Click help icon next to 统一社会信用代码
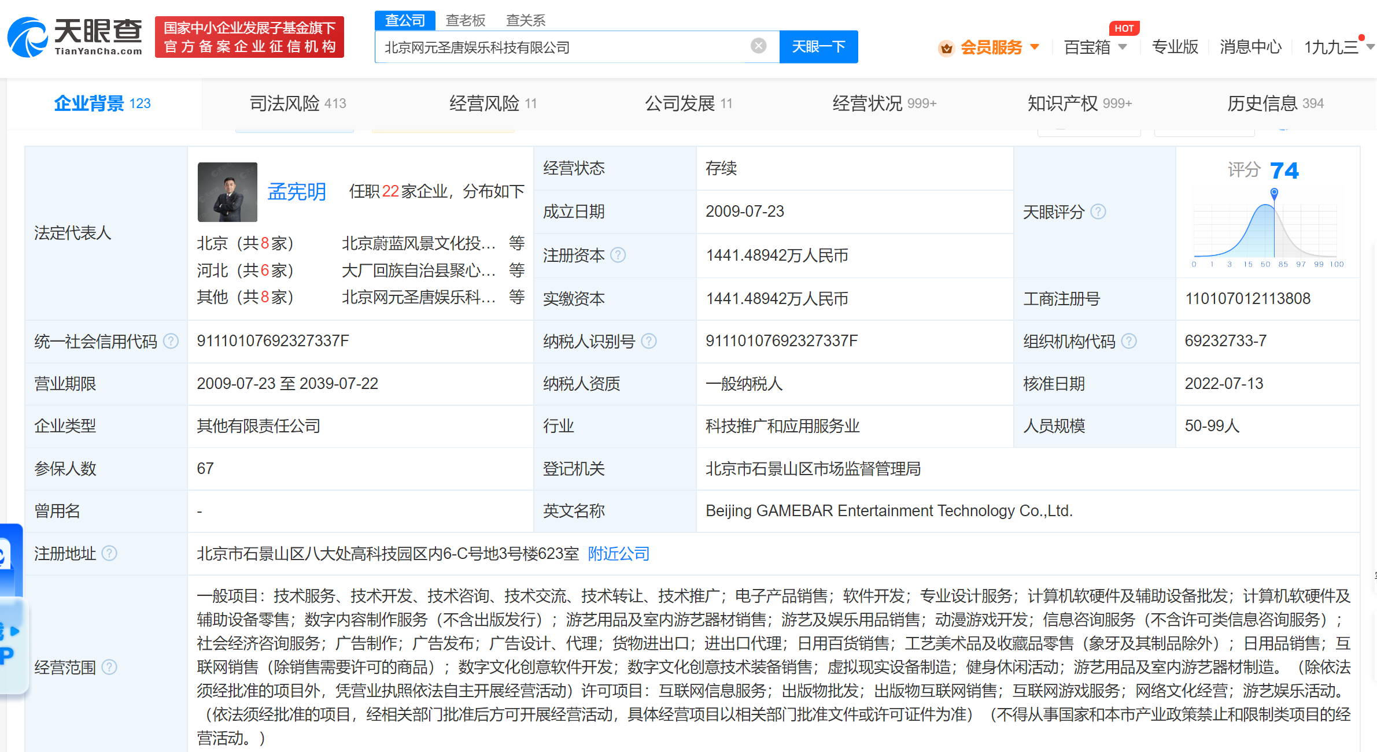Image resolution: width=1377 pixels, height=752 pixels. coord(171,341)
